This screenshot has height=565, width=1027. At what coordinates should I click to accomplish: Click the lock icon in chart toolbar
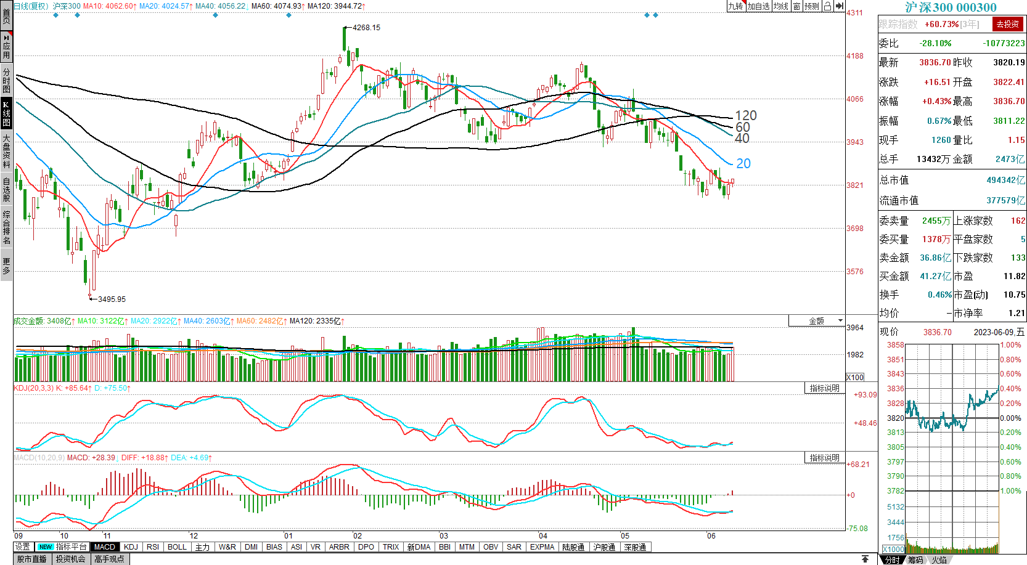coord(827,6)
